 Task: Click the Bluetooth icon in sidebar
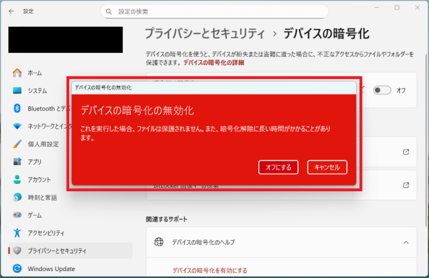point(17,109)
